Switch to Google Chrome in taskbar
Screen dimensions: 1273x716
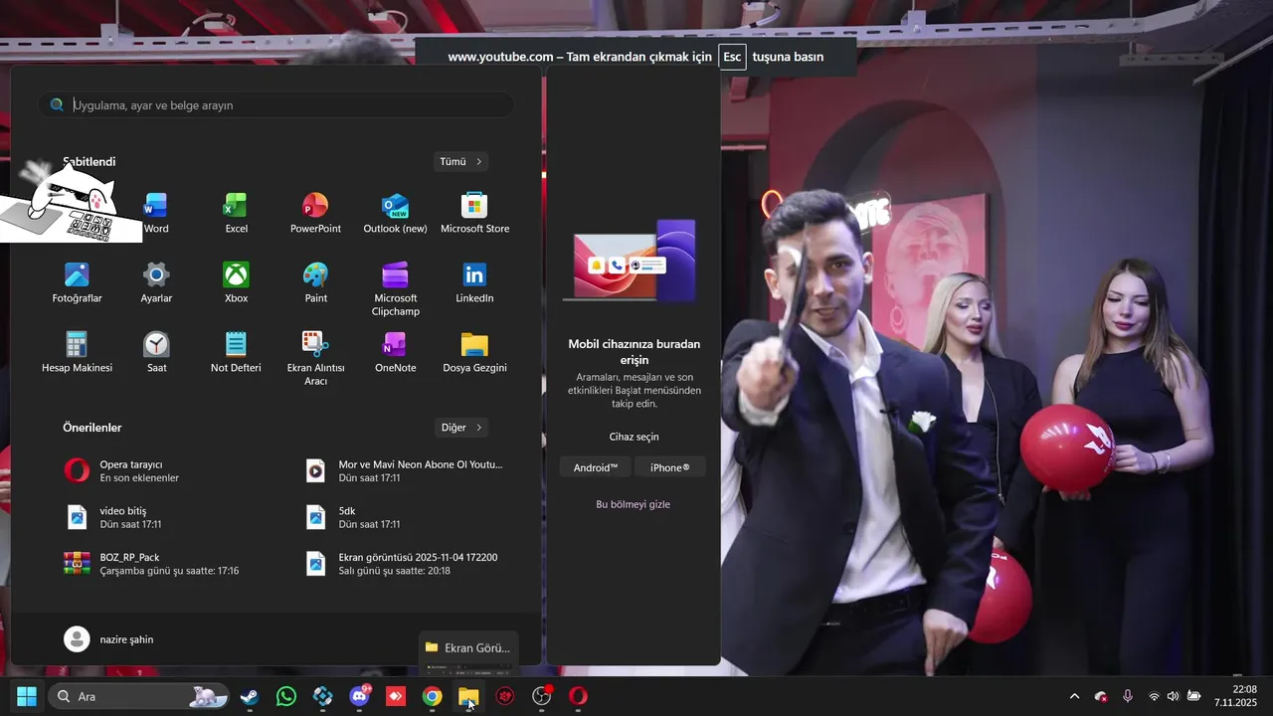click(x=432, y=696)
